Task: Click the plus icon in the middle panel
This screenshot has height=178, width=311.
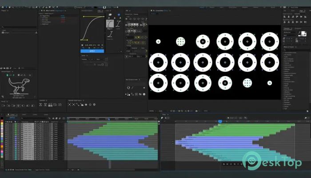Action: coord(144,88)
